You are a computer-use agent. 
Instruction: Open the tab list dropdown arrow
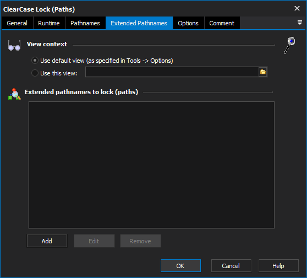(x=299, y=23)
